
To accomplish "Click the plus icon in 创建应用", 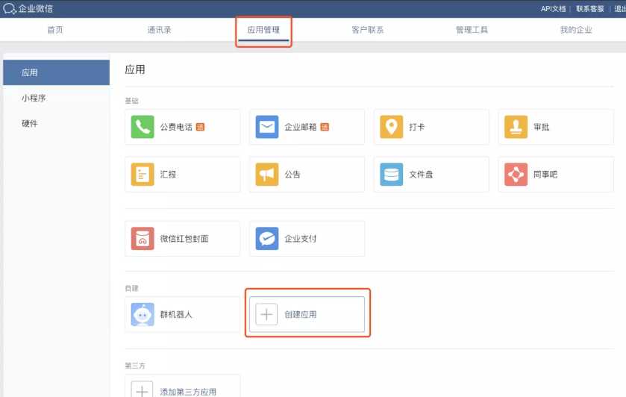I will pos(266,314).
